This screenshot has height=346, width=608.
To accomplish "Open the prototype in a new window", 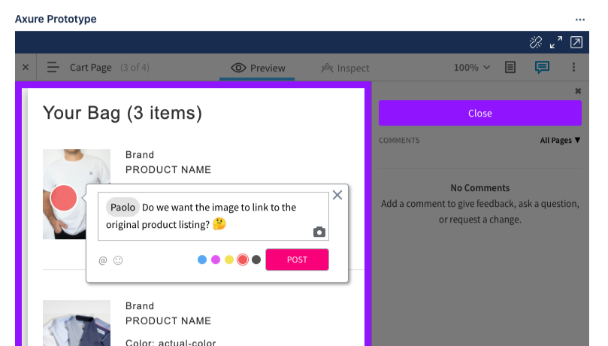I will point(576,42).
